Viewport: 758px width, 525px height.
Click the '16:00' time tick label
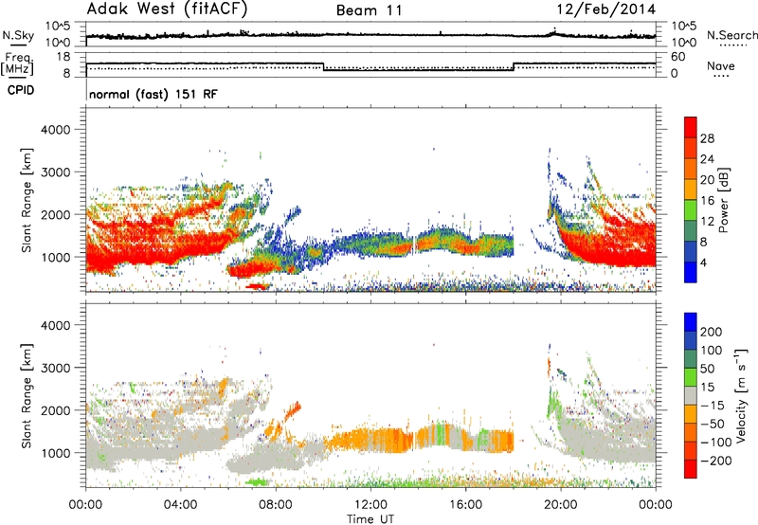pos(465,505)
